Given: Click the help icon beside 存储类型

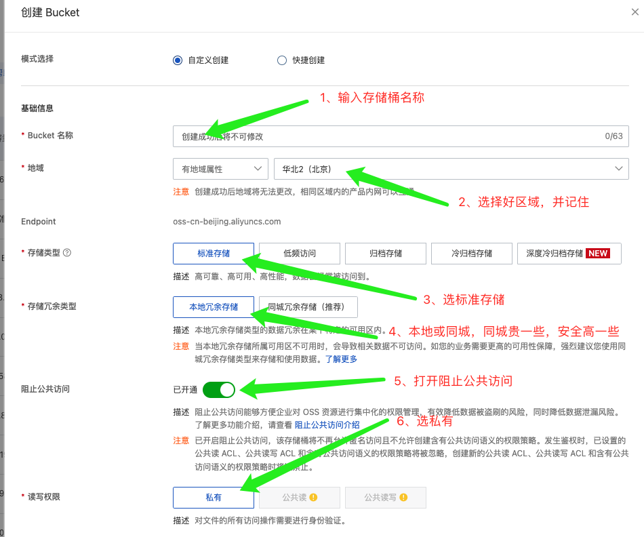Looking at the screenshot, I should coord(67,253).
